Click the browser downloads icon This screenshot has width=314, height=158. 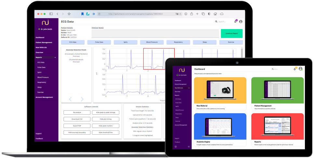pyautogui.click(x=186, y=14)
